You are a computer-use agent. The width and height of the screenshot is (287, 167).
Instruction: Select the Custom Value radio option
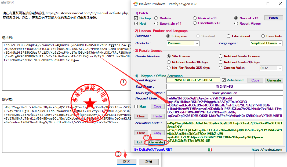tap(221, 68)
